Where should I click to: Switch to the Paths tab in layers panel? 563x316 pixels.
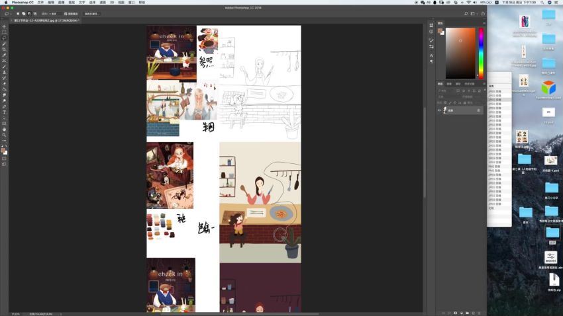[458, 84]
